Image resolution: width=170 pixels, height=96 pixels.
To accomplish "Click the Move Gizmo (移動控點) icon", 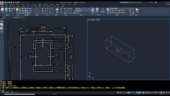I will [x=103, y=10].
